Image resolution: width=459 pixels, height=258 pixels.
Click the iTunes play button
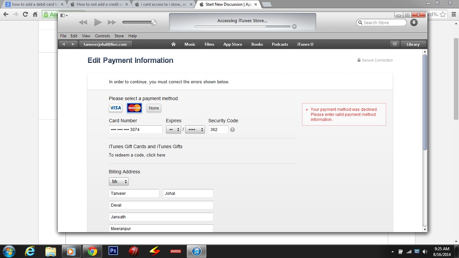click(x=98, y=23)
